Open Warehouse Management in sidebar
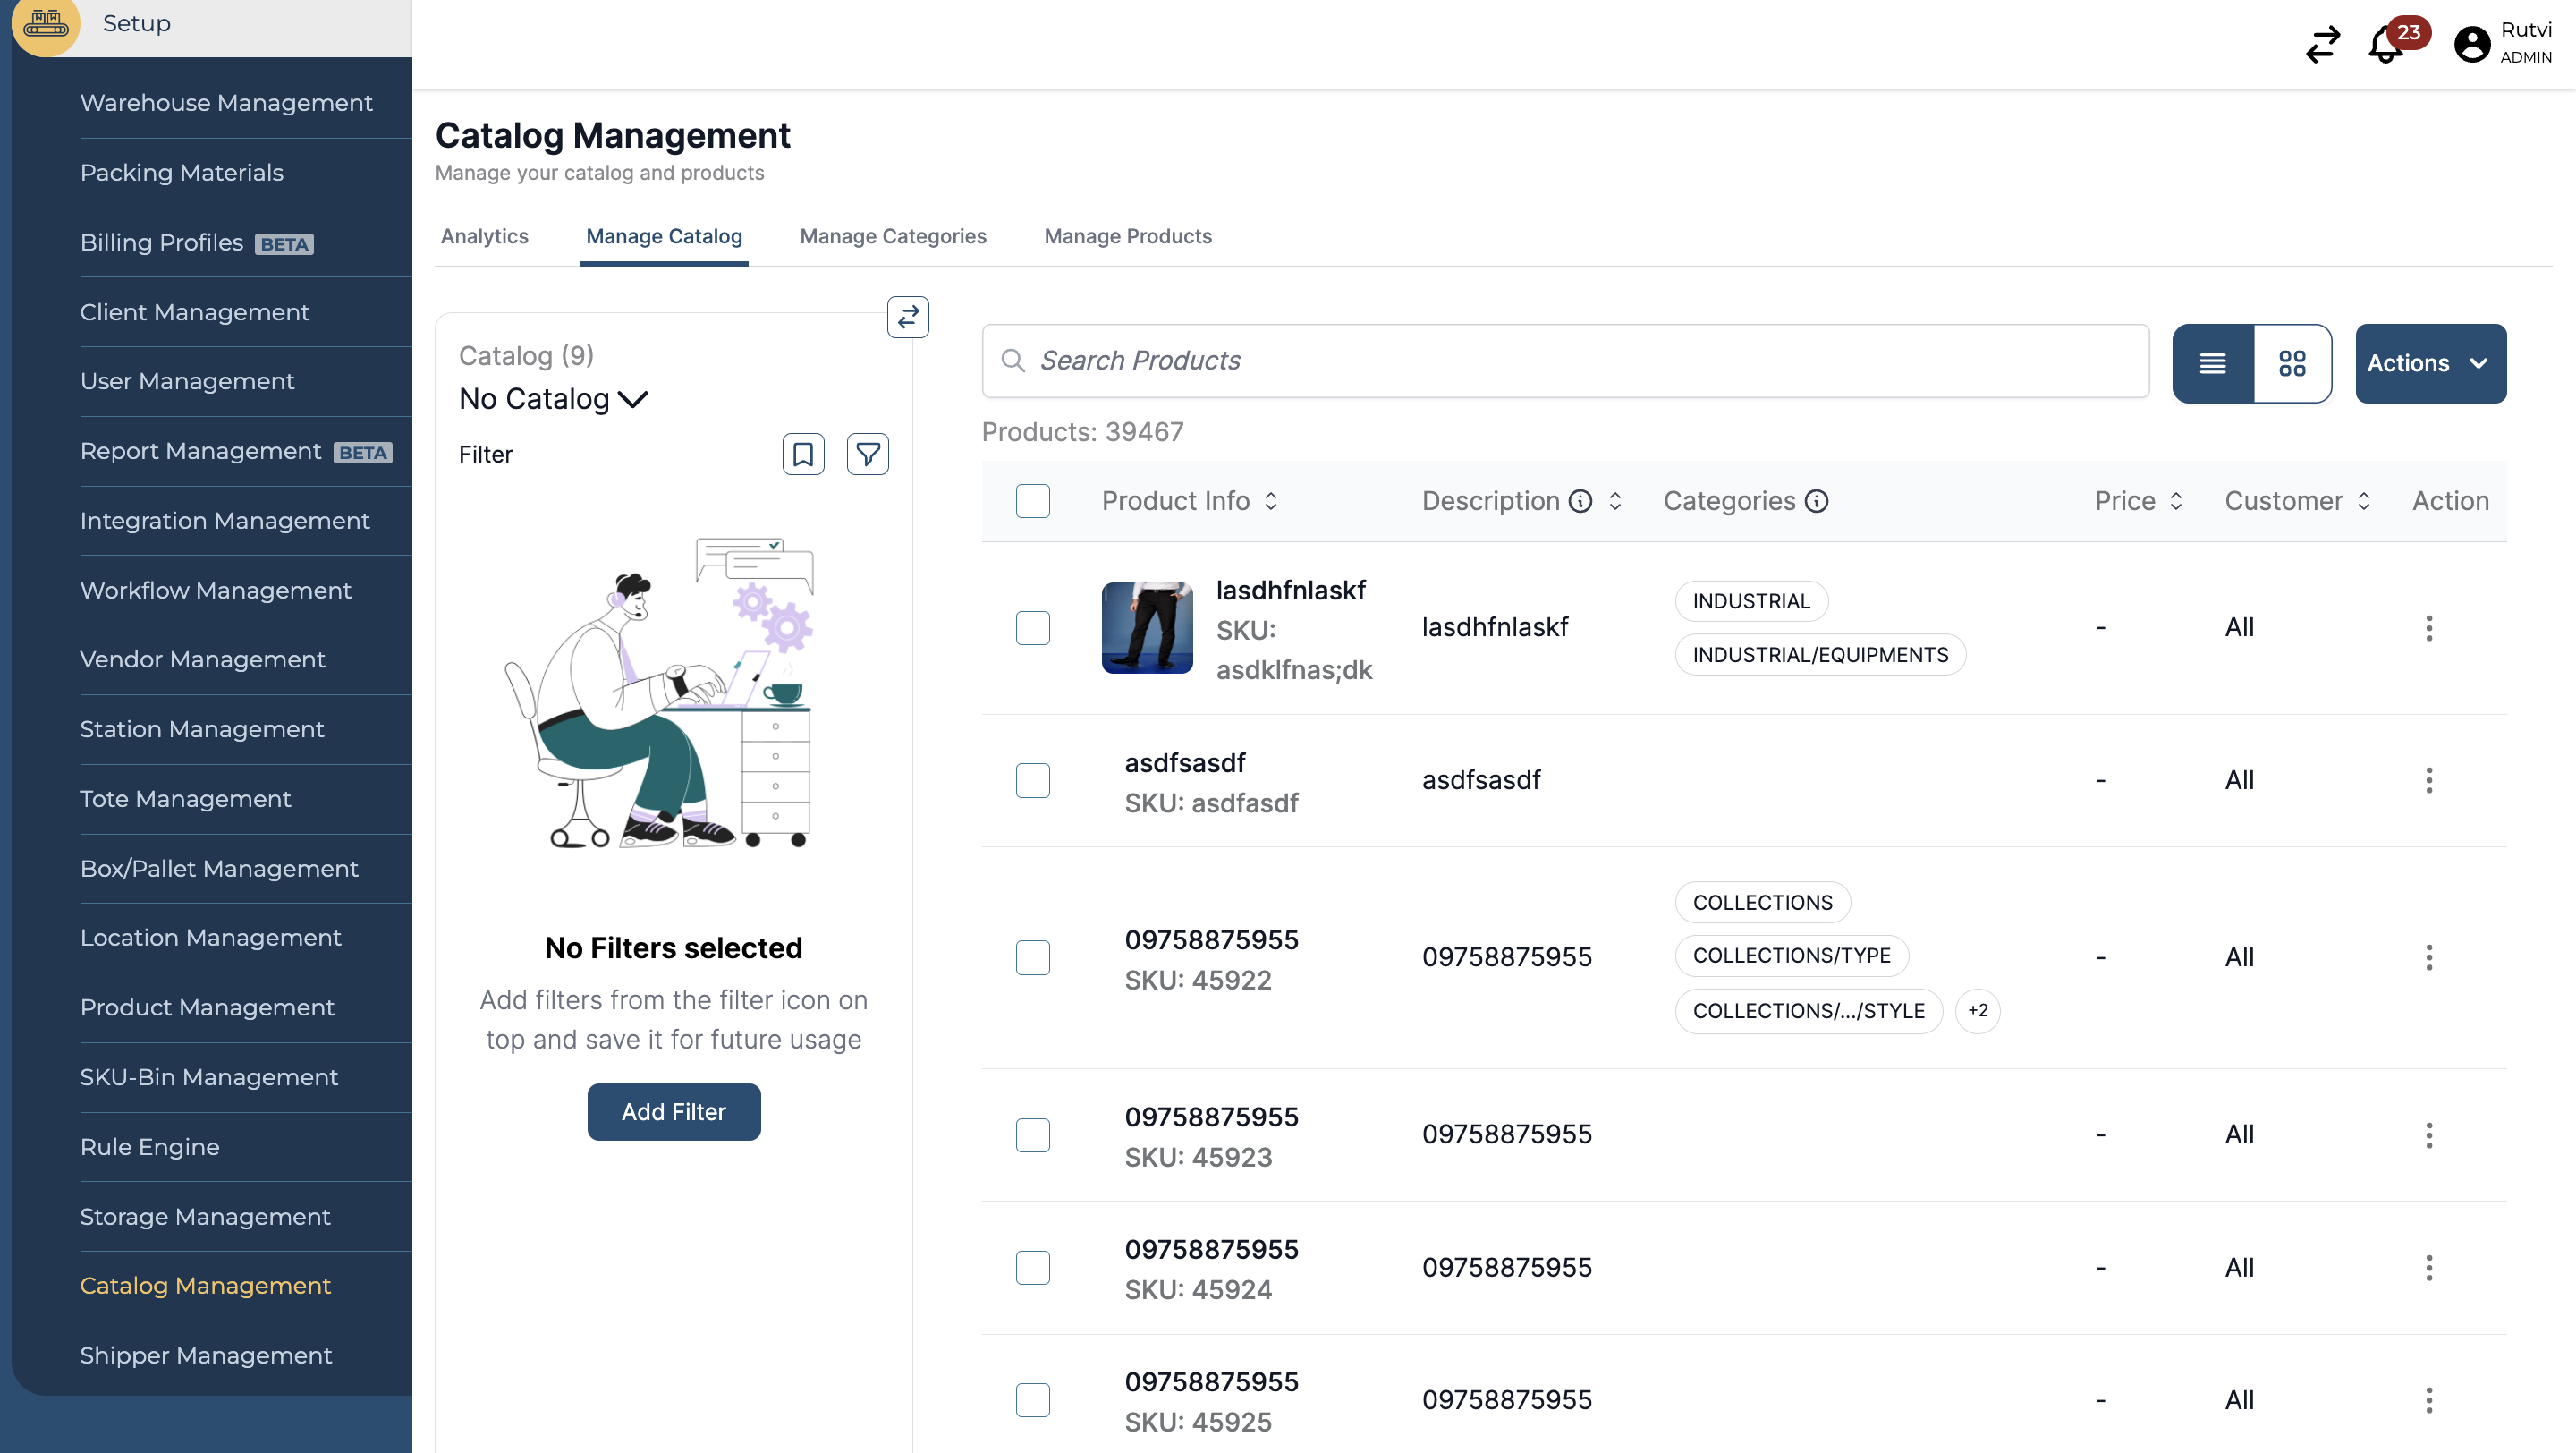 [x=226, y=103]
